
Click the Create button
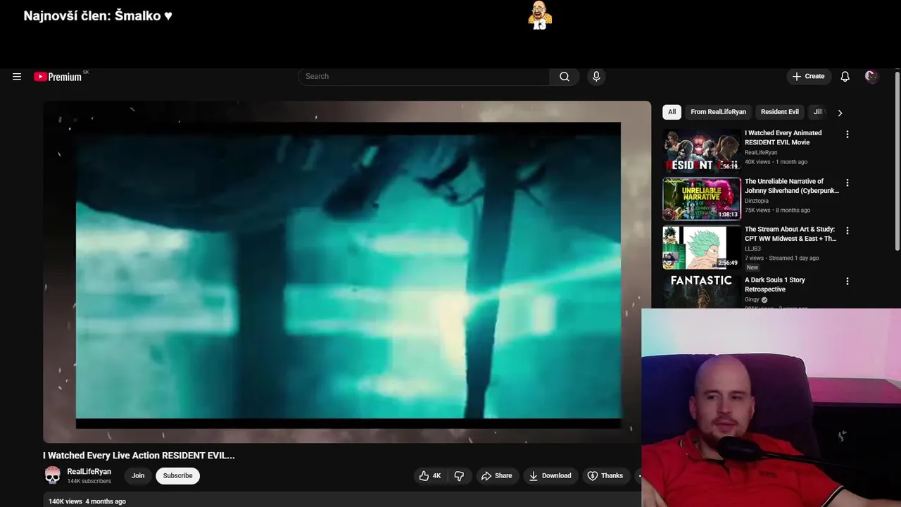[808, 77]
